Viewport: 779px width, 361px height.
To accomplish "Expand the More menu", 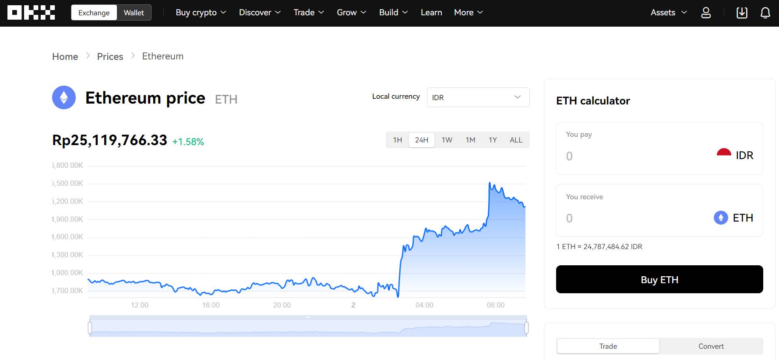I will (468, 13).
